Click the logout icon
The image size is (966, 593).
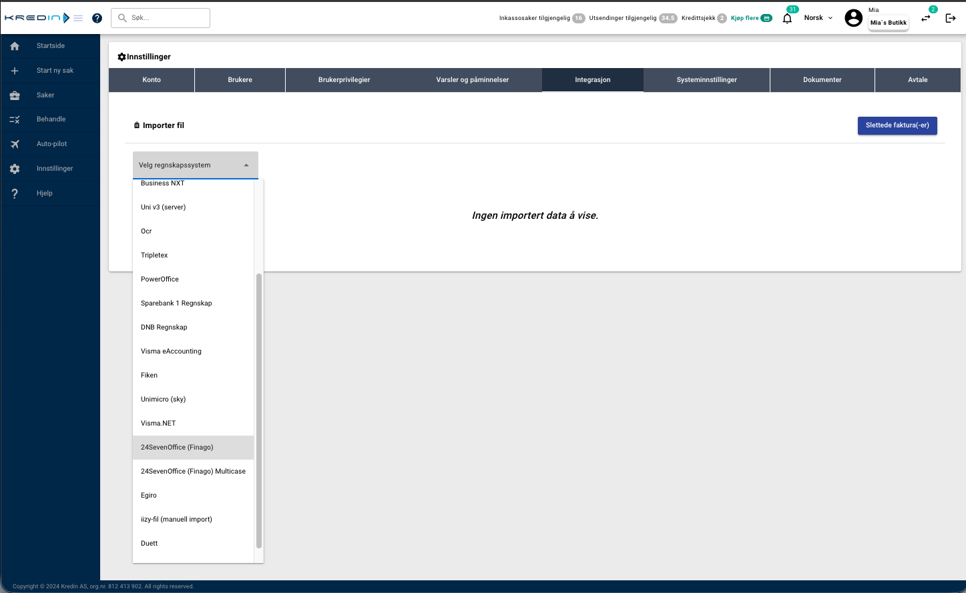pyautogui.click(x=951, y=18)
